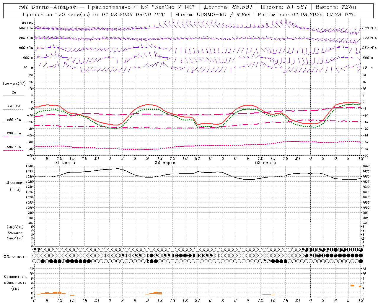Click the rAl_Gorno-Altaysk station title

[47, 7]
